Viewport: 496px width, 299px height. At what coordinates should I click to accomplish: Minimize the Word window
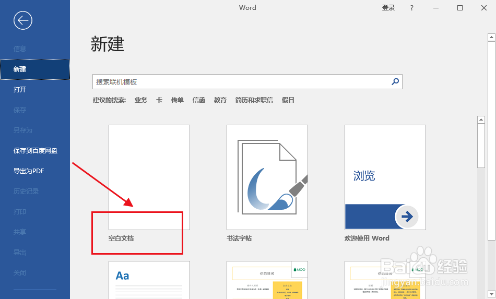(x=436, y=8)
